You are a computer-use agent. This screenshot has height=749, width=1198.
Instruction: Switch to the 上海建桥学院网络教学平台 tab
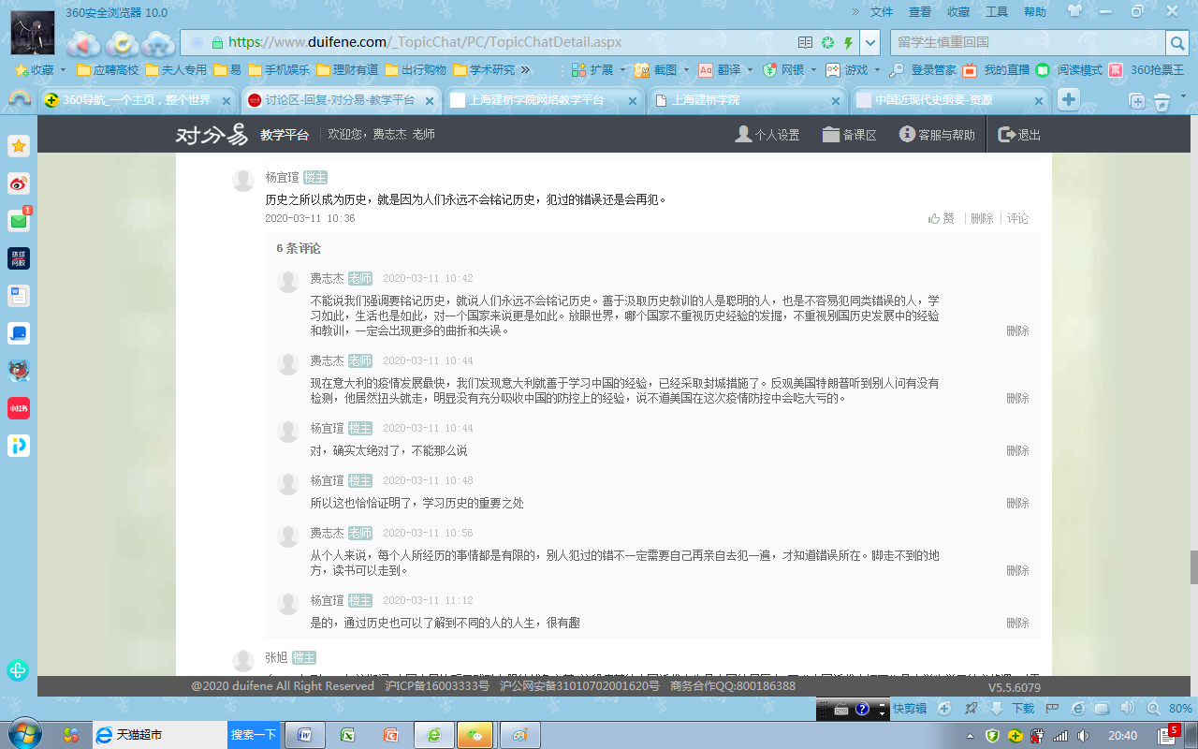[536, 100]
